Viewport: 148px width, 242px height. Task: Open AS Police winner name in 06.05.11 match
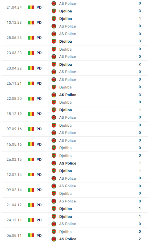point(68,239)
